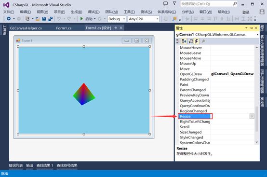Click the quick launch search magnifier icon

click(235, 3)
